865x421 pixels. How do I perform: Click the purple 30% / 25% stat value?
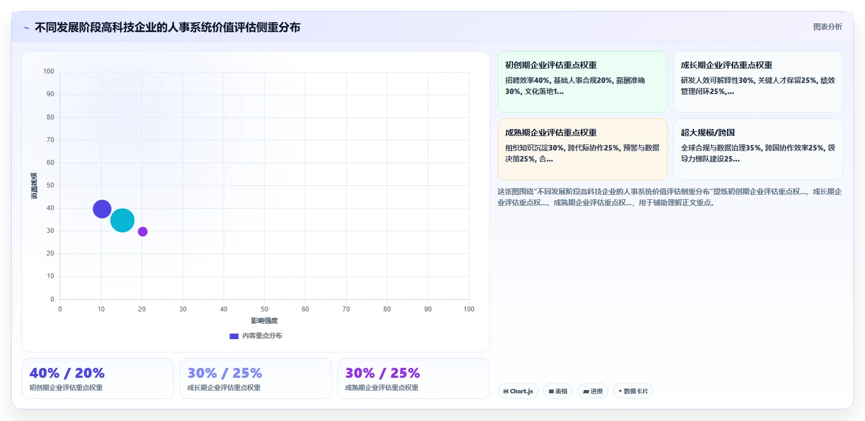click(x=382, y=373)
